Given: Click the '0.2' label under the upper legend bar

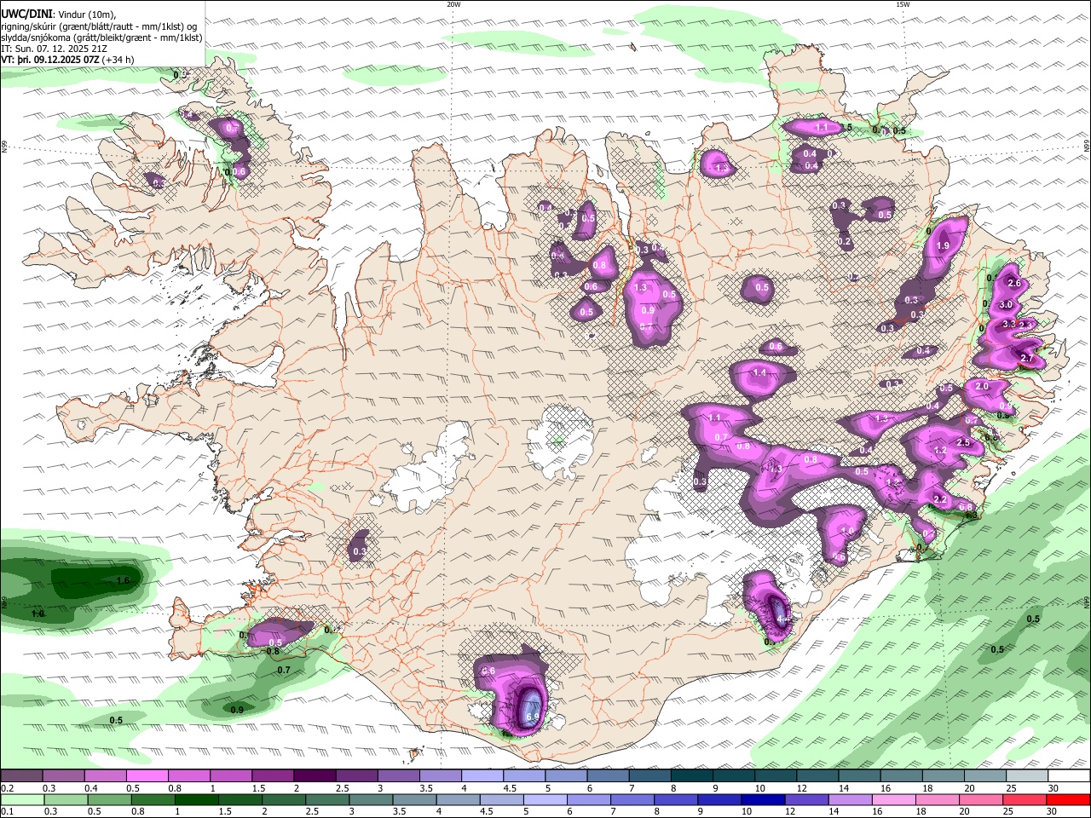Looking at the screenshot, I should click(8, 788).
